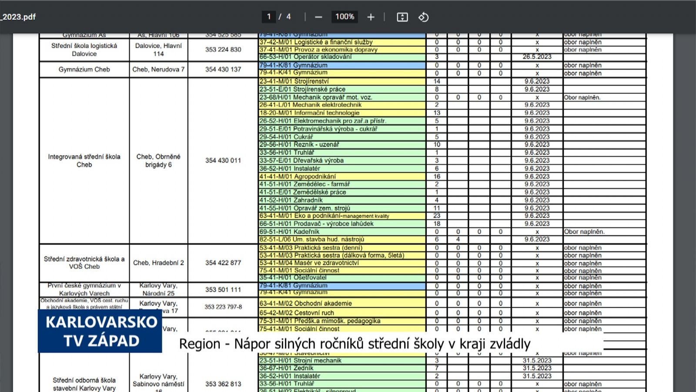Click the 100% zoom level field
Screen dimensions: 696x392
(345, 17)
